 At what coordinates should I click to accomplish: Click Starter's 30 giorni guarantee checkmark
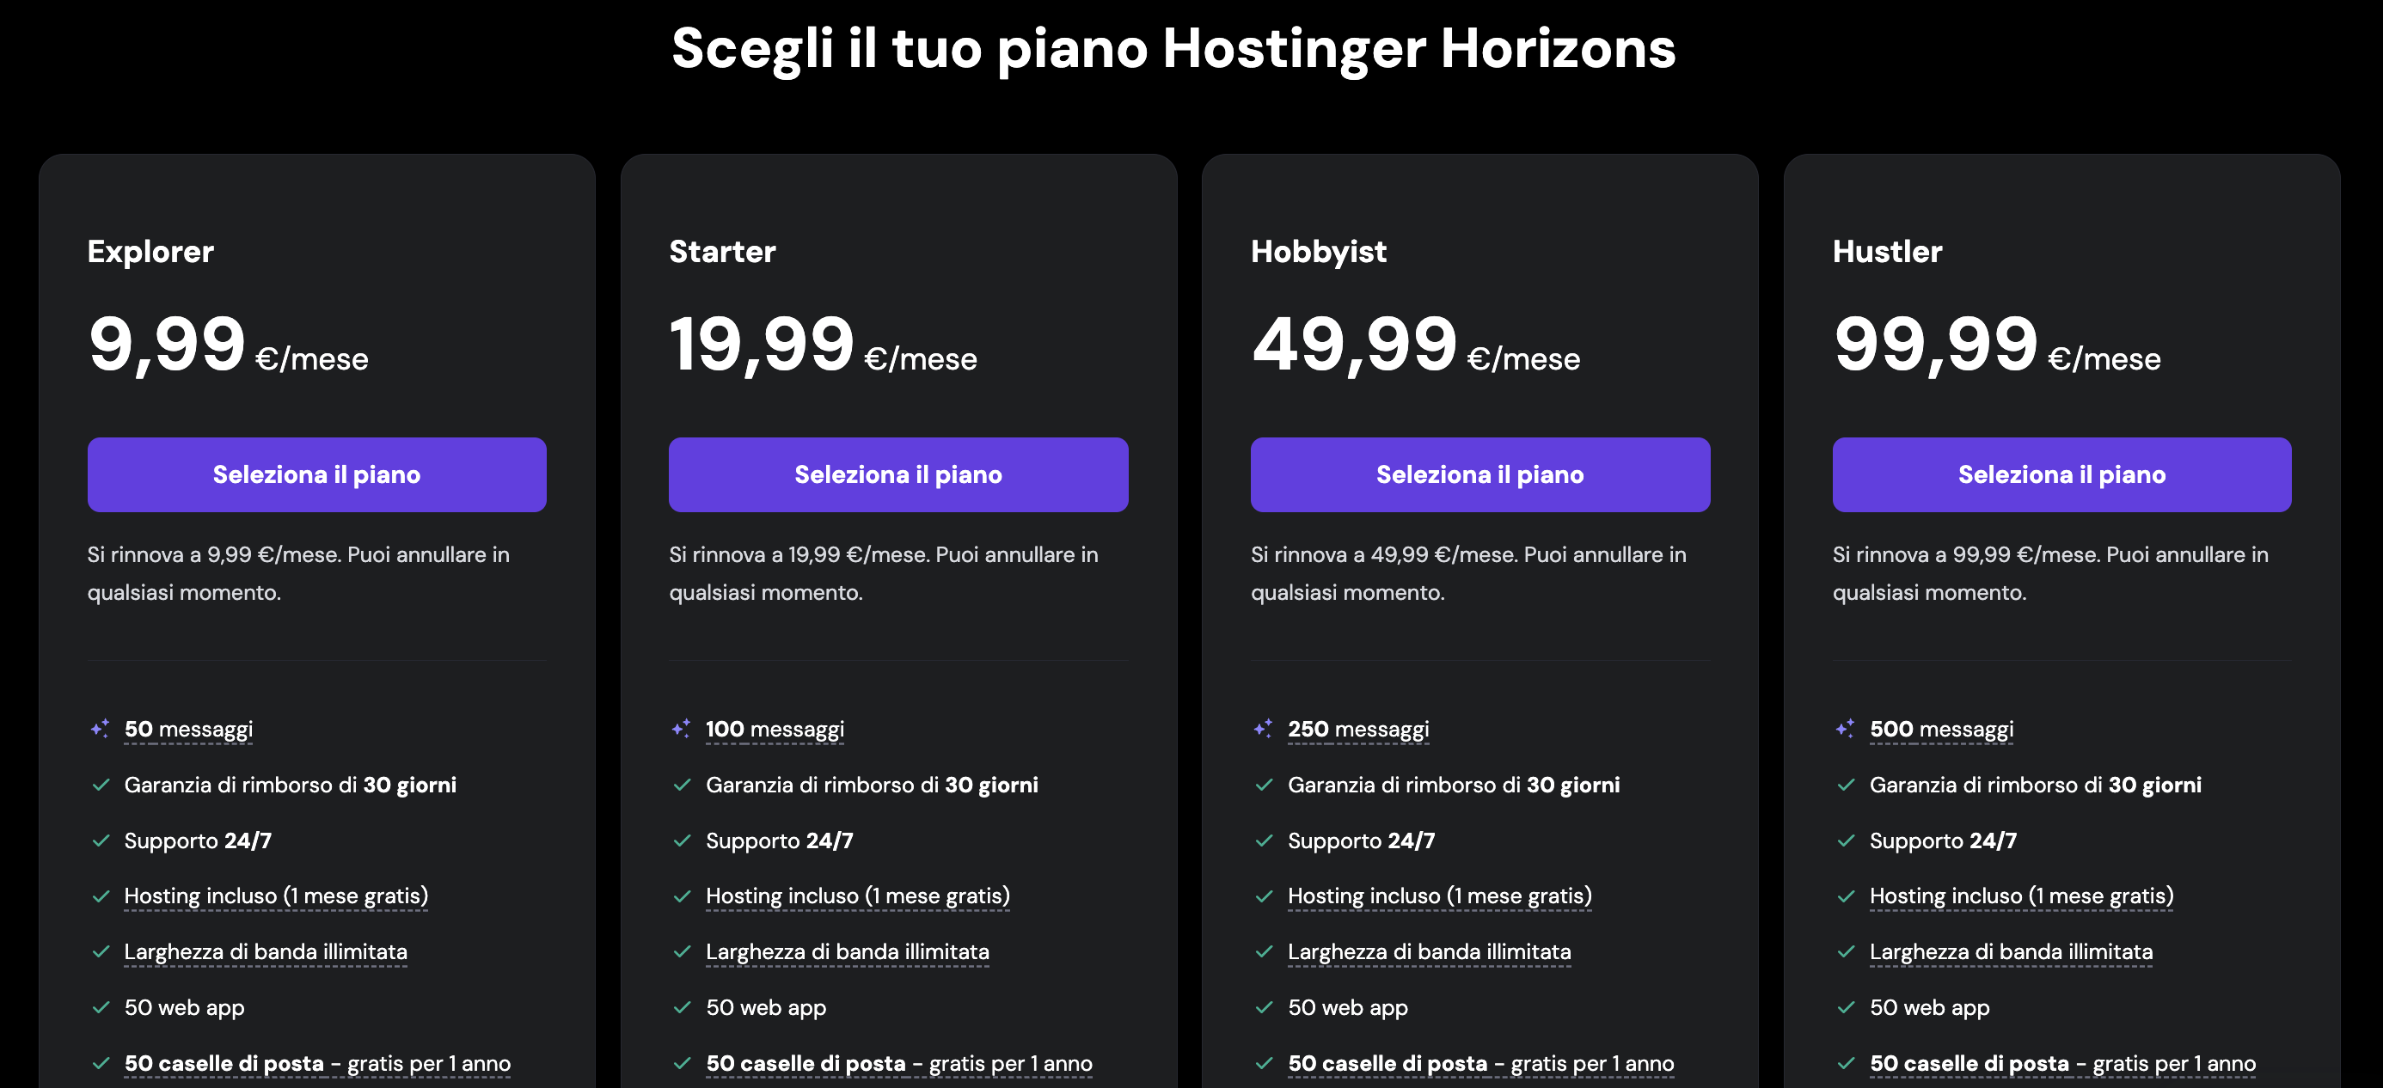[683, 785]
